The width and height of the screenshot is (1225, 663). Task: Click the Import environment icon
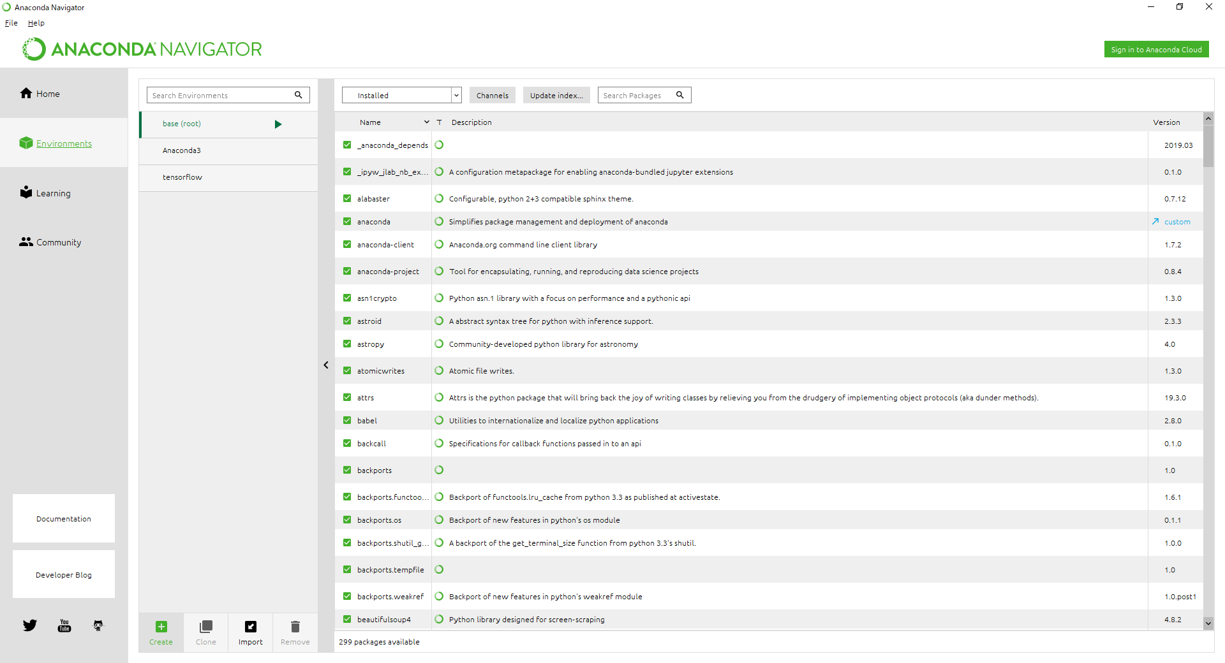point(251,627)
